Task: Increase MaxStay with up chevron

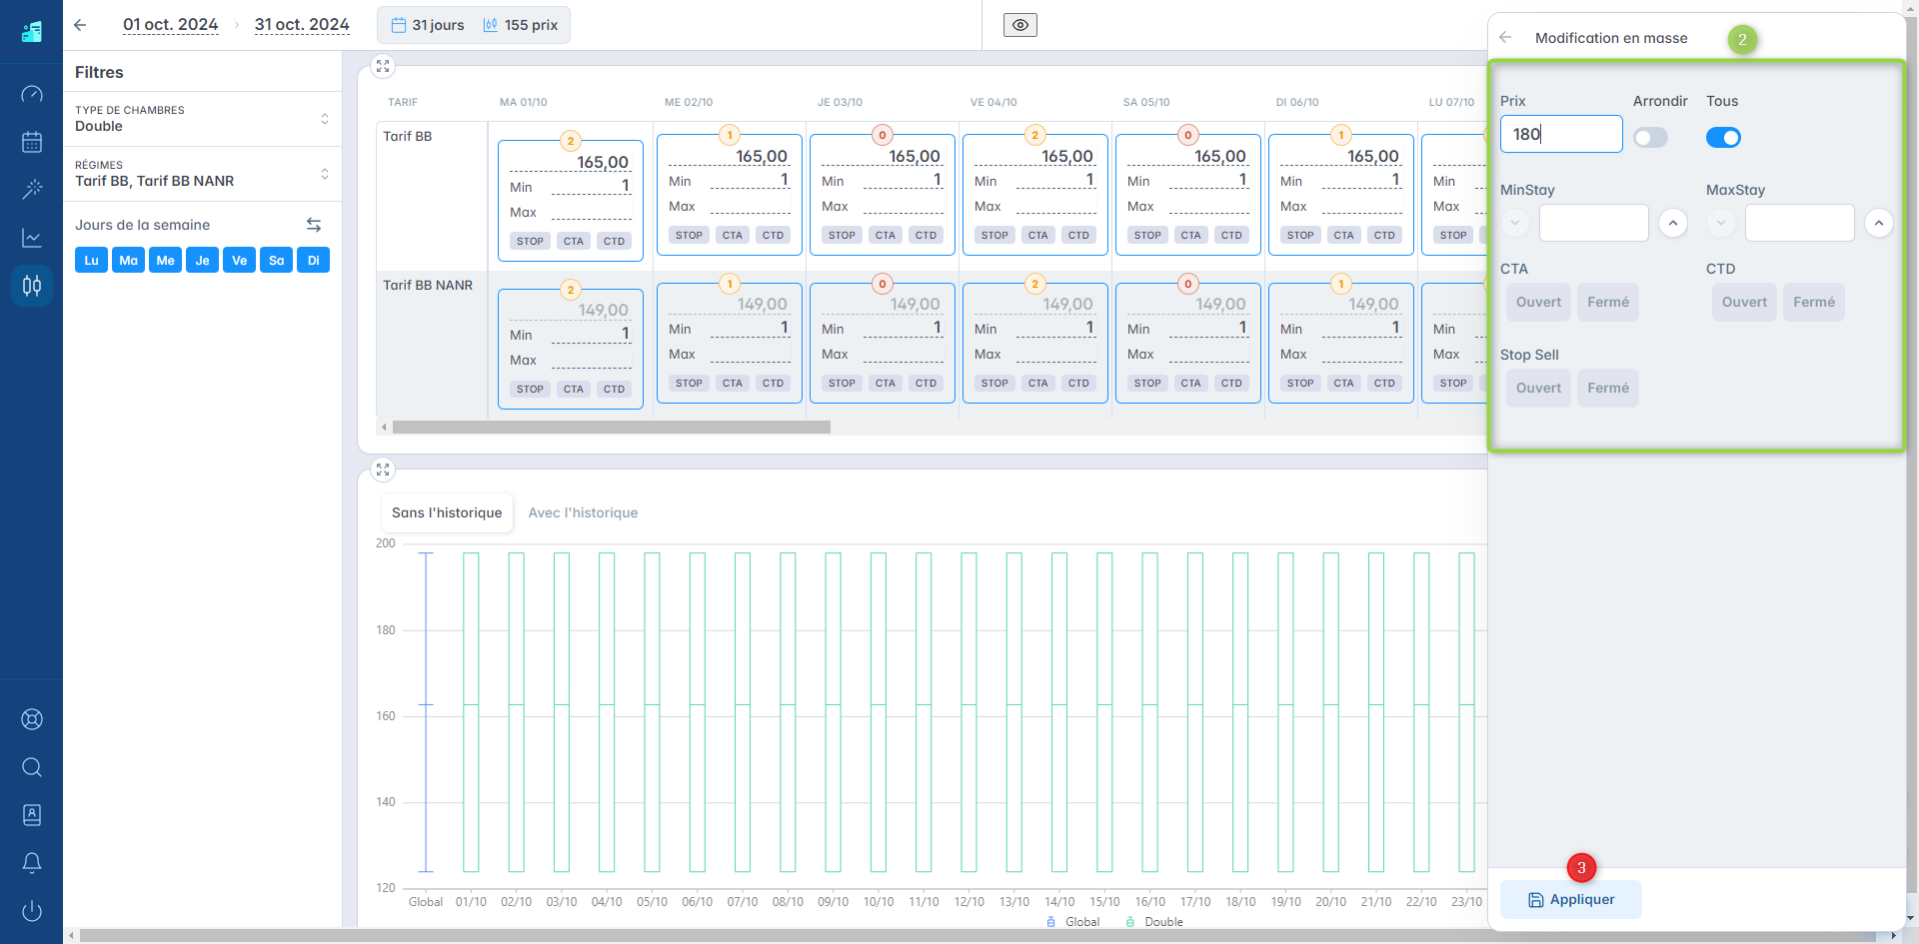Action: [x=1879, y=223]
